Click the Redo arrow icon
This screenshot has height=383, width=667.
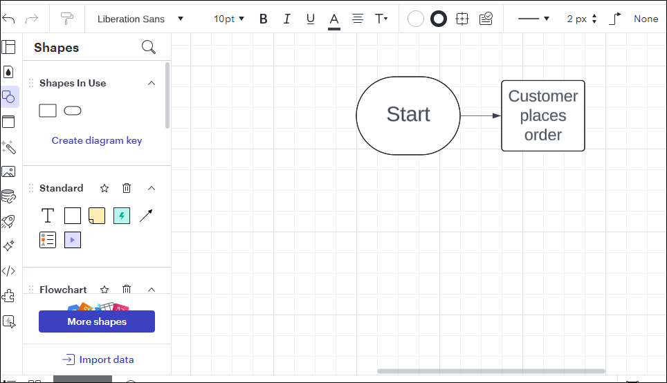coord(32,19)
